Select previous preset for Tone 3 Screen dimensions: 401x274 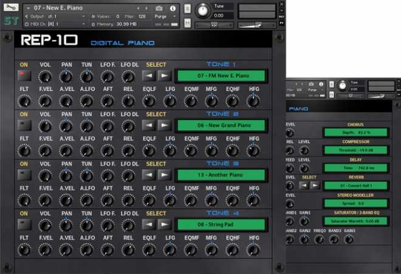pos(149,175)
